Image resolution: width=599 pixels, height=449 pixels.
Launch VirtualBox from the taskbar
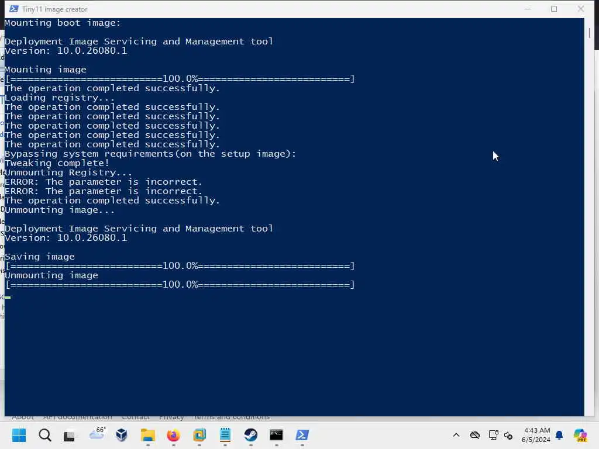(x=122, y=435)
